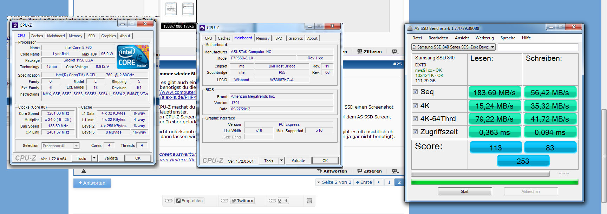Open the 'Seite 2 von 2' page dropdown
The width and height of the screenshot is (607, 214).
coord(334,182)
